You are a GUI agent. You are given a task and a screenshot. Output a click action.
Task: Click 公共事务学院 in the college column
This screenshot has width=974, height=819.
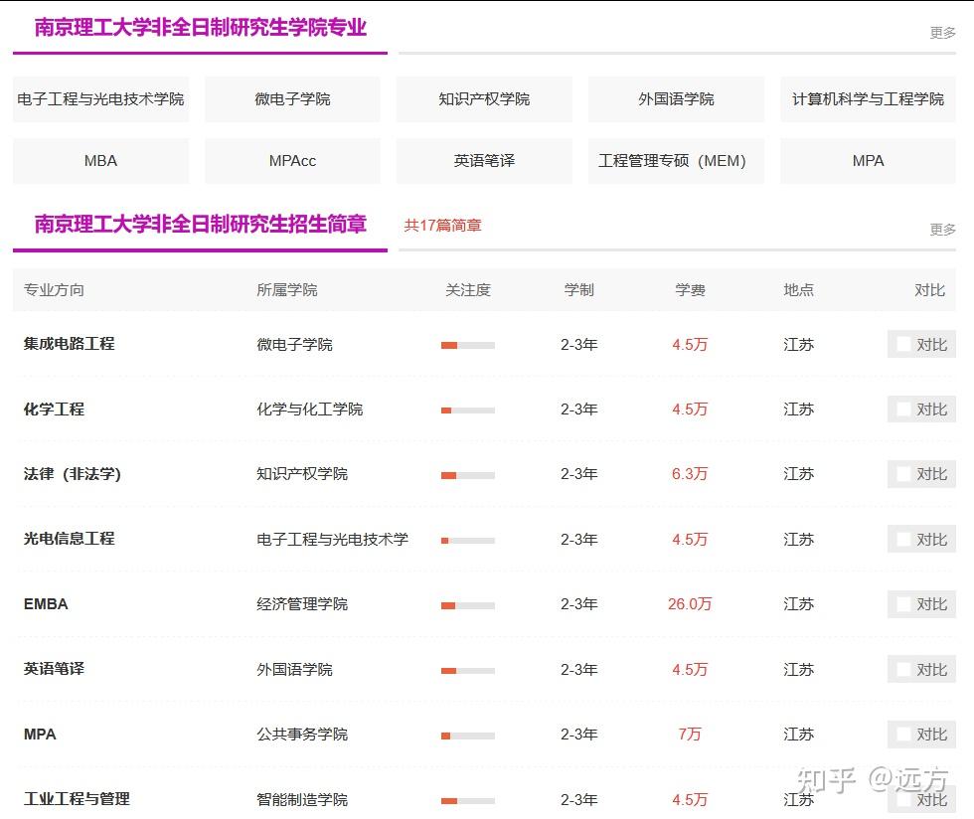[x=302, y=735]
